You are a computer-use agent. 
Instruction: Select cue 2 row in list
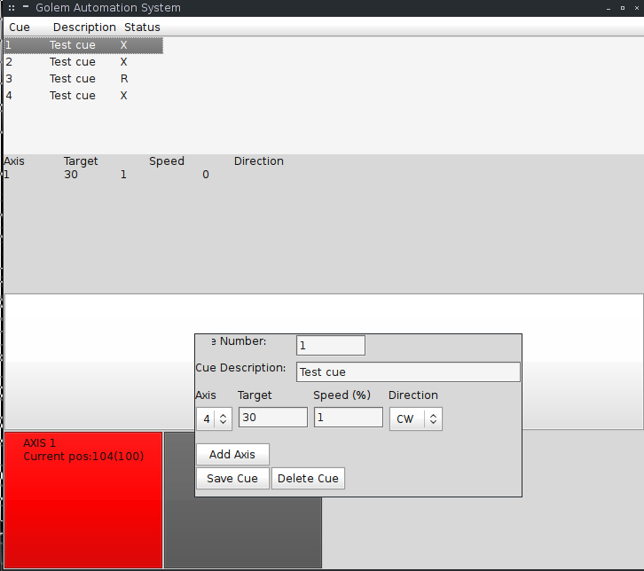click(82, 62)
